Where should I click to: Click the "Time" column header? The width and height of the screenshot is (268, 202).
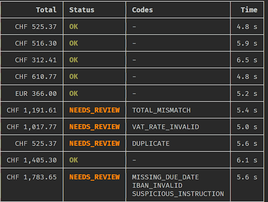(x=249, y=10)
